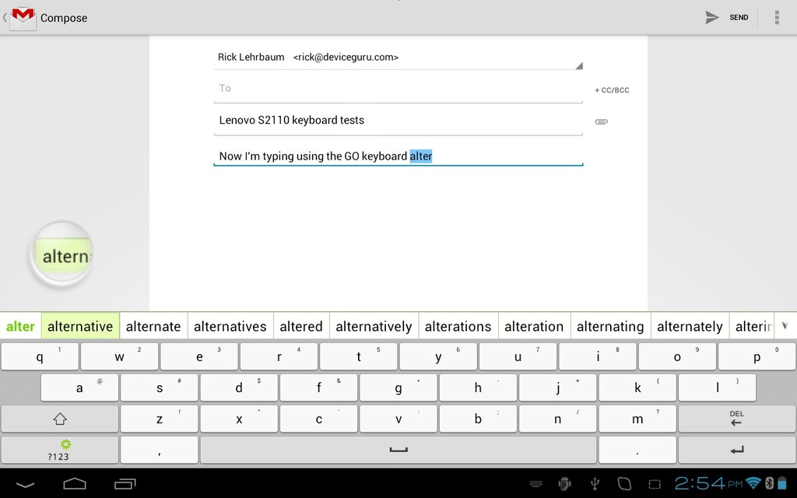Pick the 'alternative' word suggestion
Viewport: 797px width, 498px height.
point(80,326)
